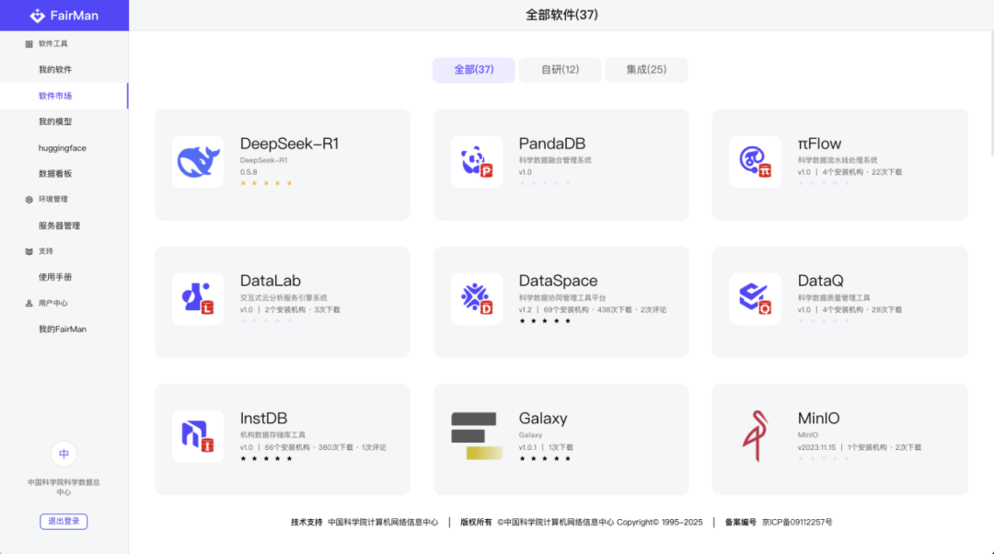The width and height of the screenshot is (994, 554).
Task: Open πFlow app icon
Action: [x=755, y=162]
